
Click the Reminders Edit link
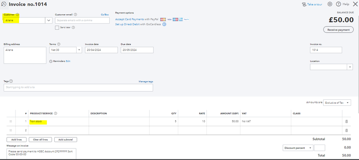(68, 61)
